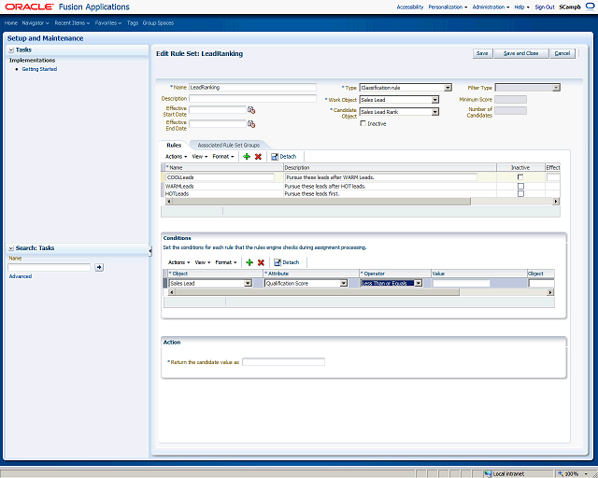Viewport: 598px width, 478px height.
Task: Click Save and Close
Action: pyautogui.click(x=521, y=53)
